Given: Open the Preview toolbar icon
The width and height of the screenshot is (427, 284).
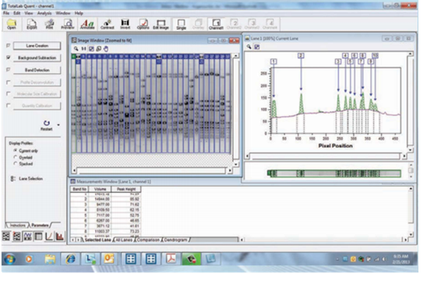Looking at the screenshot, I should (68, 24).
